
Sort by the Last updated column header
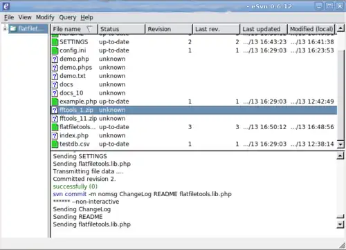coord(264,29)
